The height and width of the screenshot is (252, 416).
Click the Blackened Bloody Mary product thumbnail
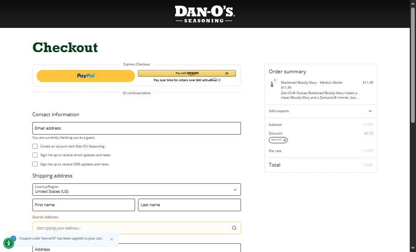click(272, 84)
